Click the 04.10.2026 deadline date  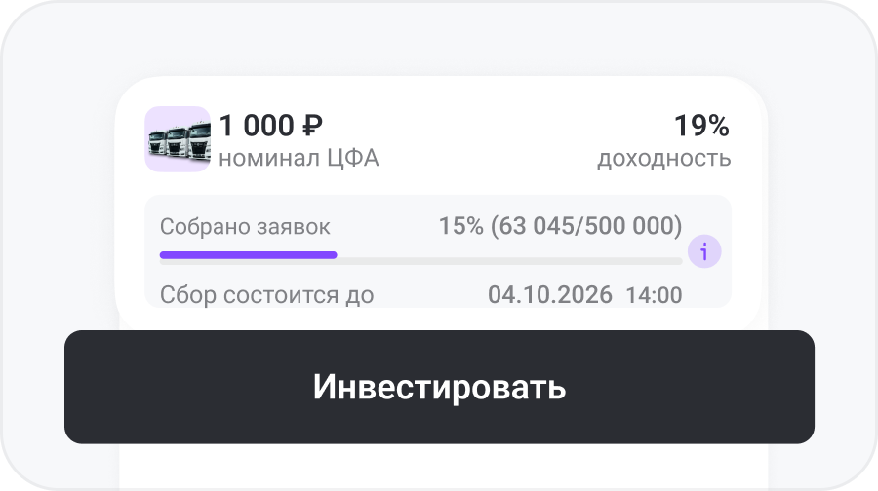point(550,294)
